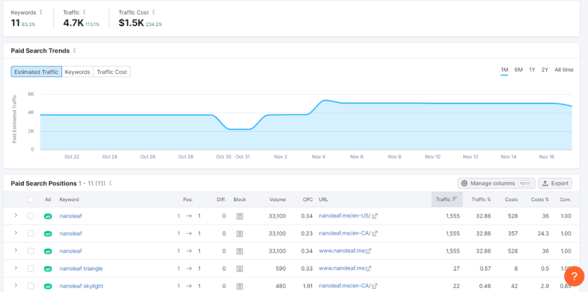Open the orange help question mark button
Screen dimensions: 588x292
point(574,276)
